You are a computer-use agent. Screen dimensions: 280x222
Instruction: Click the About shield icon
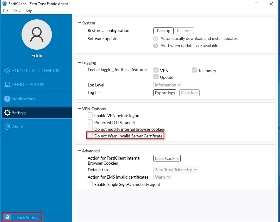pyautogui.click(x=7, y=127)
